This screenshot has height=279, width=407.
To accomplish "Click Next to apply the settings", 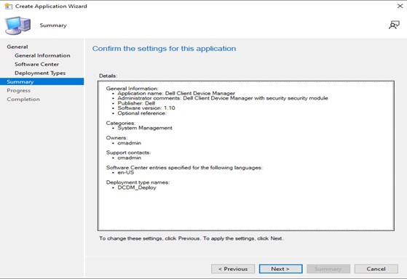I will click(x=280, y=269).
